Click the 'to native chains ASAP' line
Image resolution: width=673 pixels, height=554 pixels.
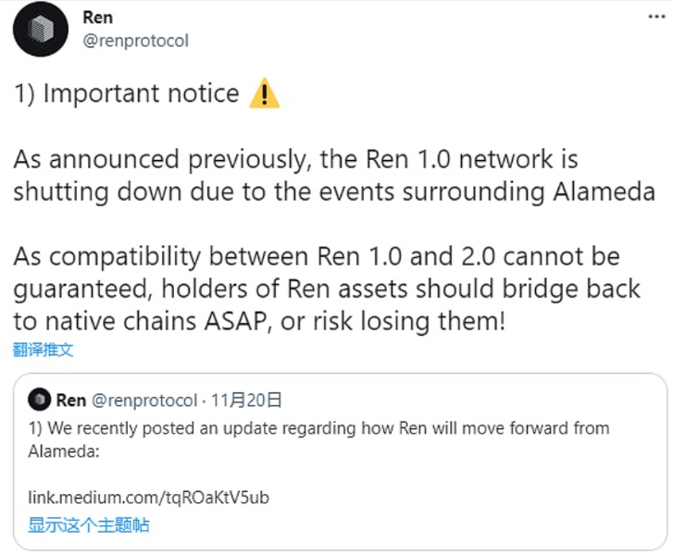click(x=257, y=321)
